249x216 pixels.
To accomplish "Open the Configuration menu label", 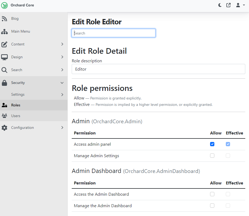I will (x=22, y=128).
